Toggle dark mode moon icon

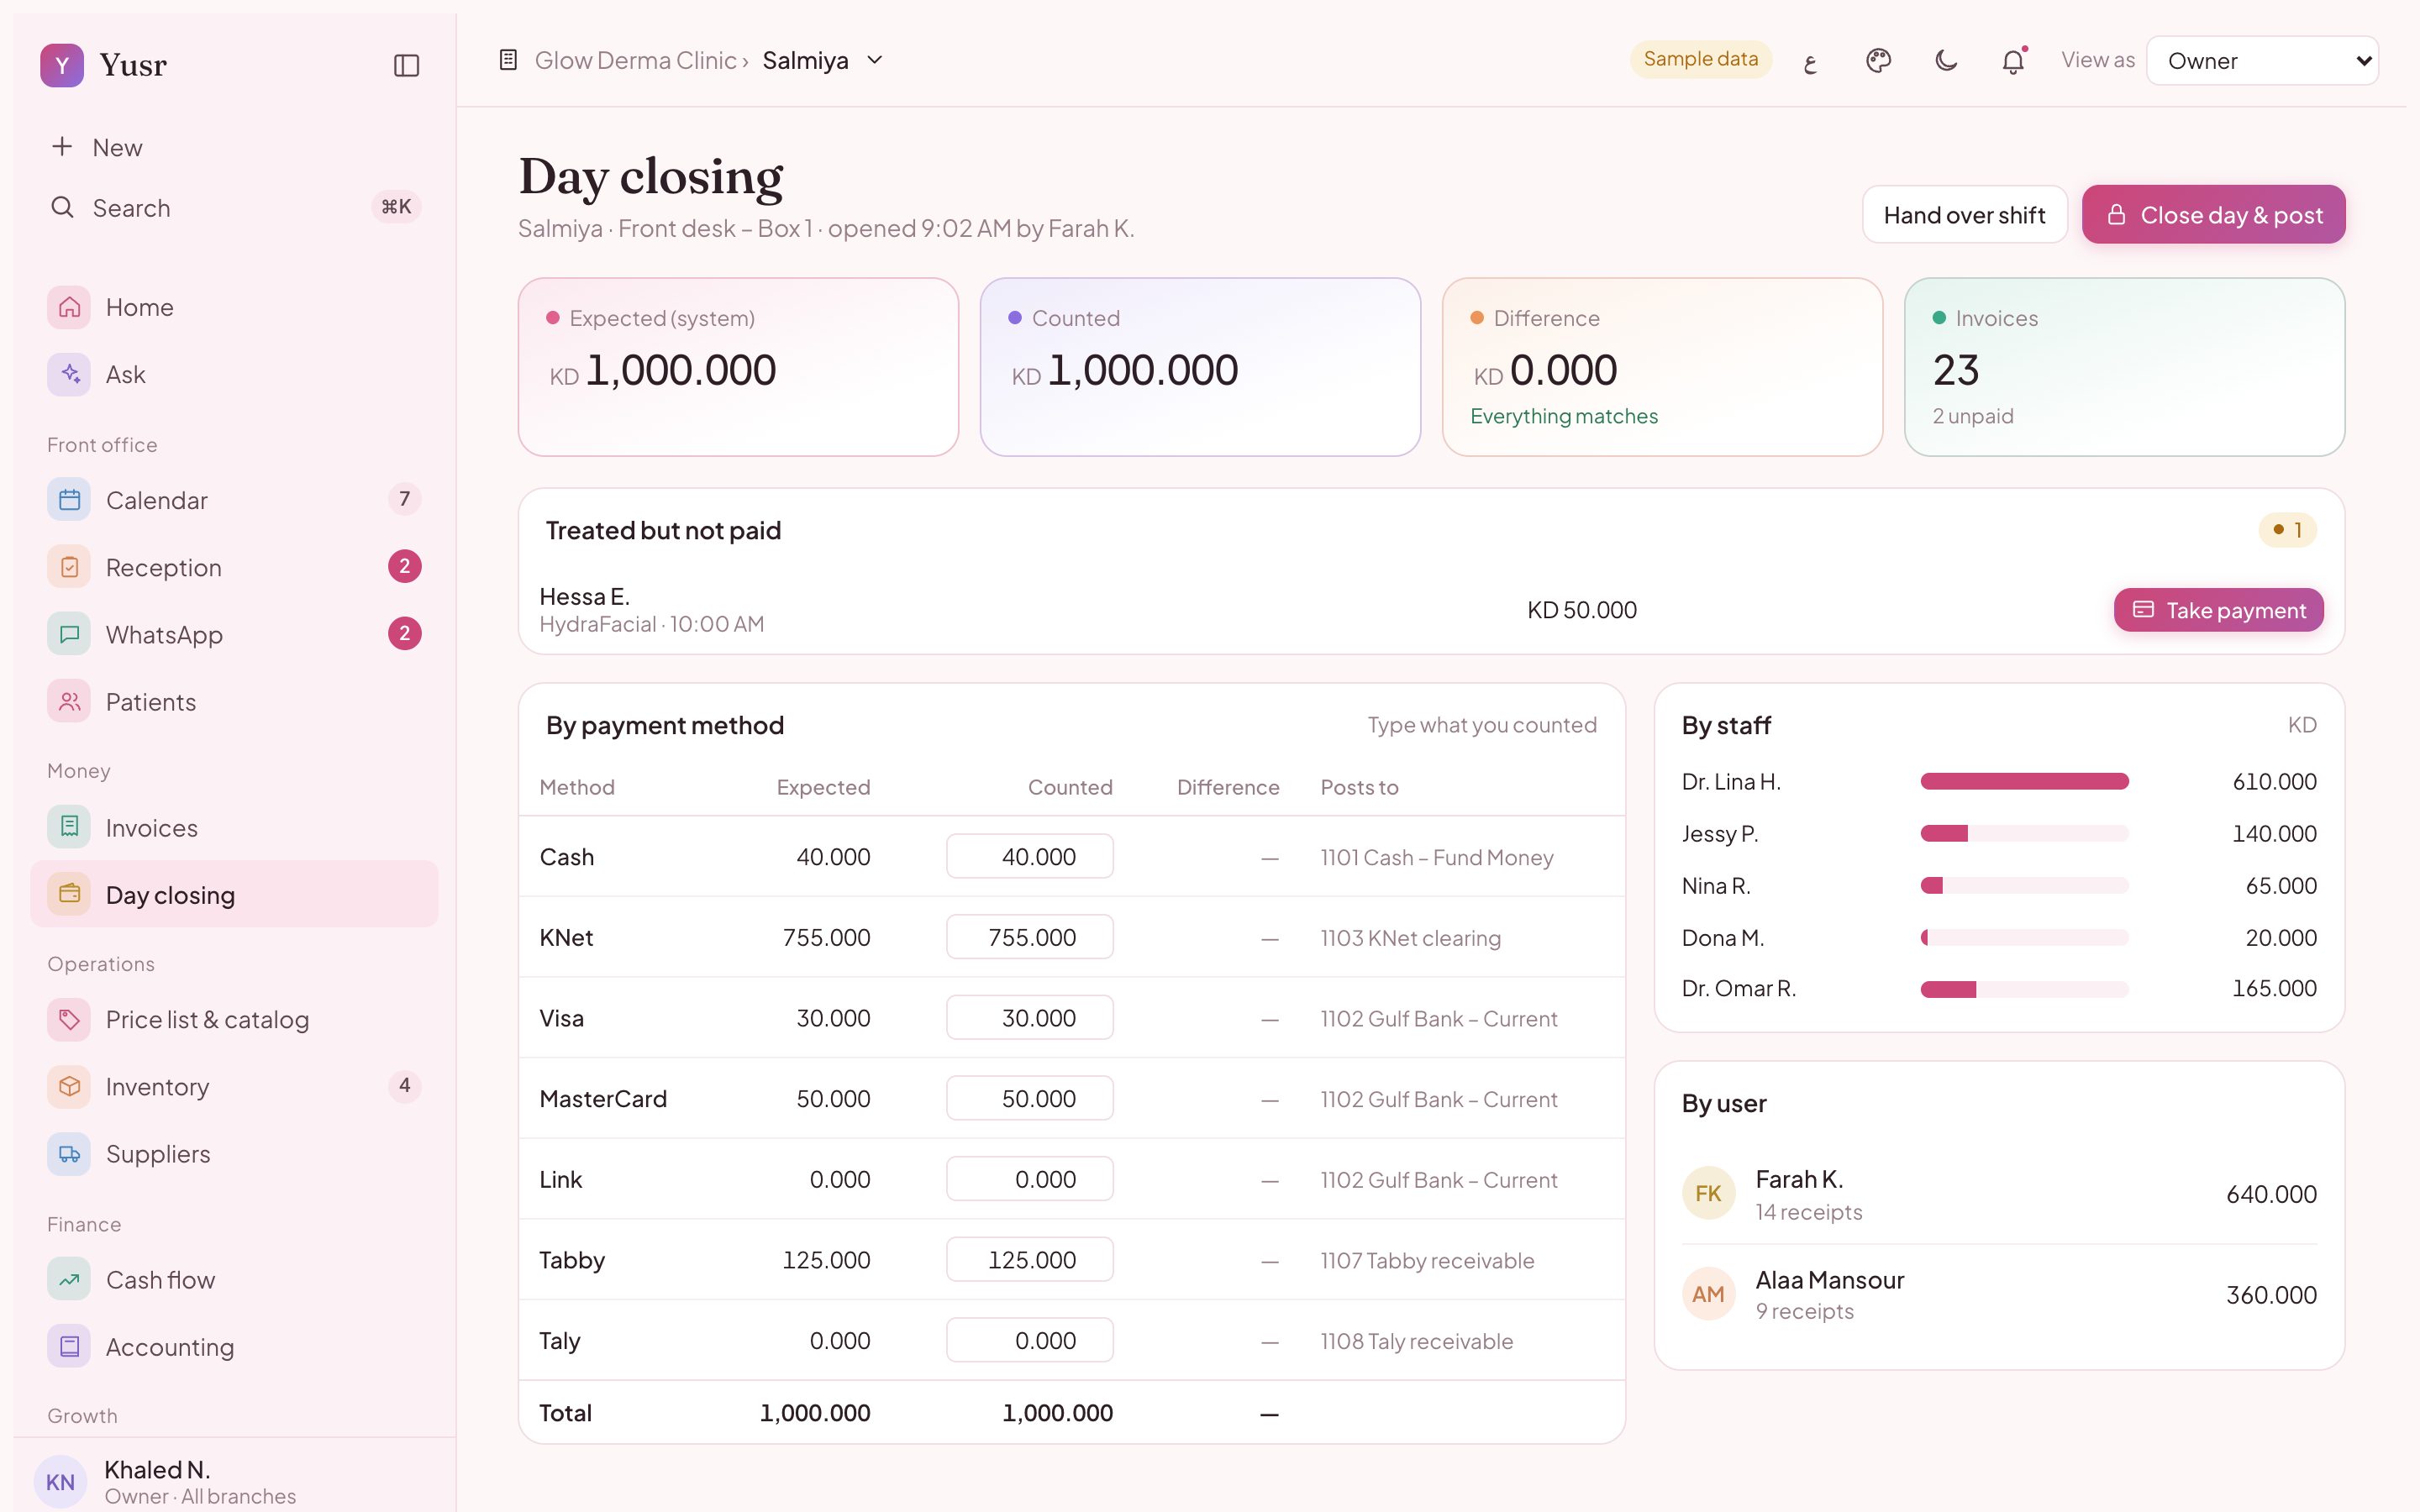pyautogui.click(x=1945, y=61)
